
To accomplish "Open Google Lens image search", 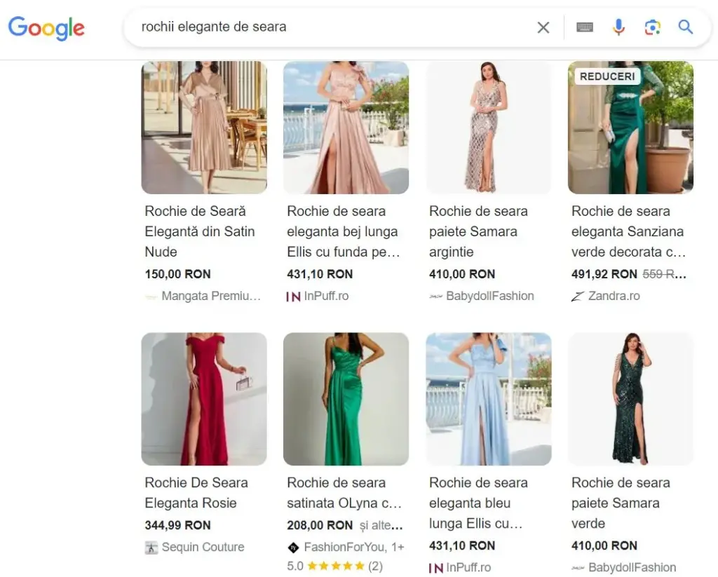I will point(652,27).
